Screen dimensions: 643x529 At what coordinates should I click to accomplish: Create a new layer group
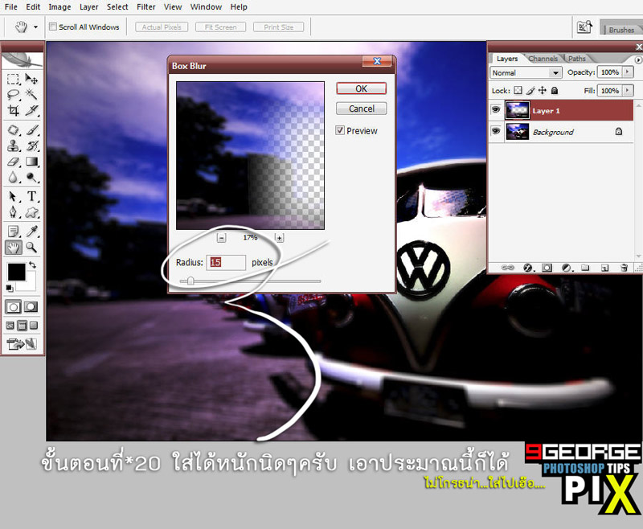pos(585,268)
